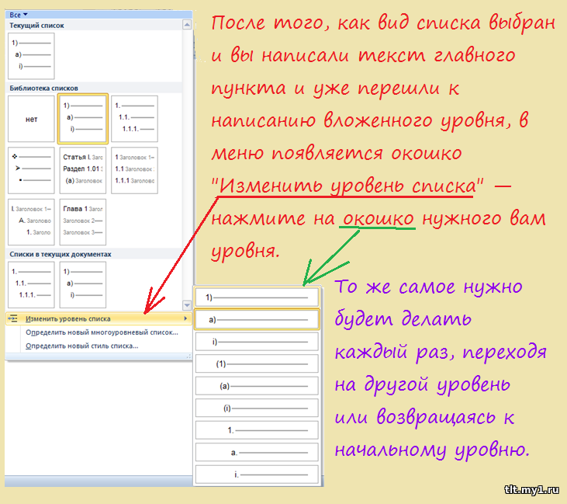This screenshot has width=567, height=504.
Task: Pick the bullet symbols multilevel list style
Action: pyautogui.click(x=32, y=170)
